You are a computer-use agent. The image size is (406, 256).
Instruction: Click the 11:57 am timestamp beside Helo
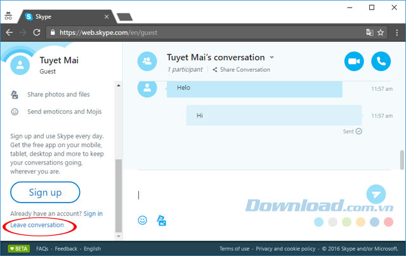[x=382, y=89]
